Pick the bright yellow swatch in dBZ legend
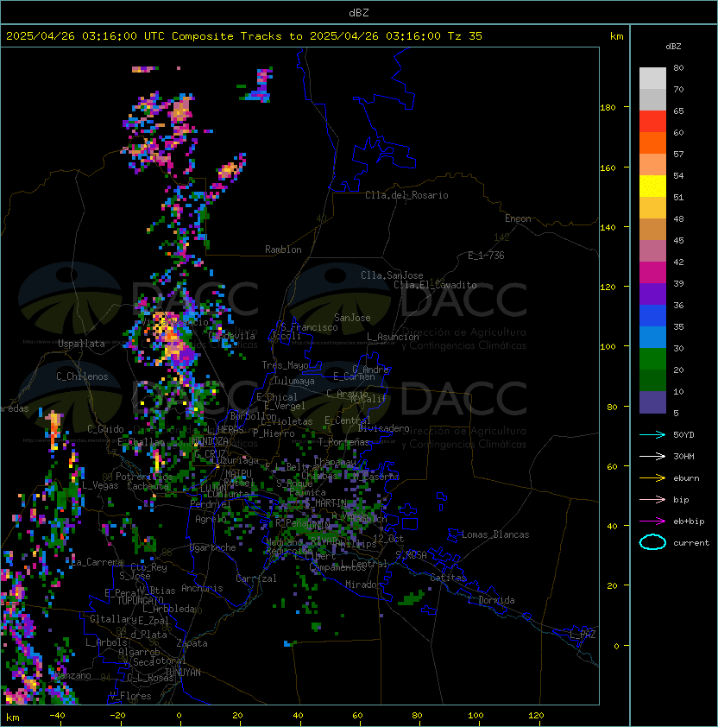The height and width of the screenshot is (727, 718). click(652, 186)
